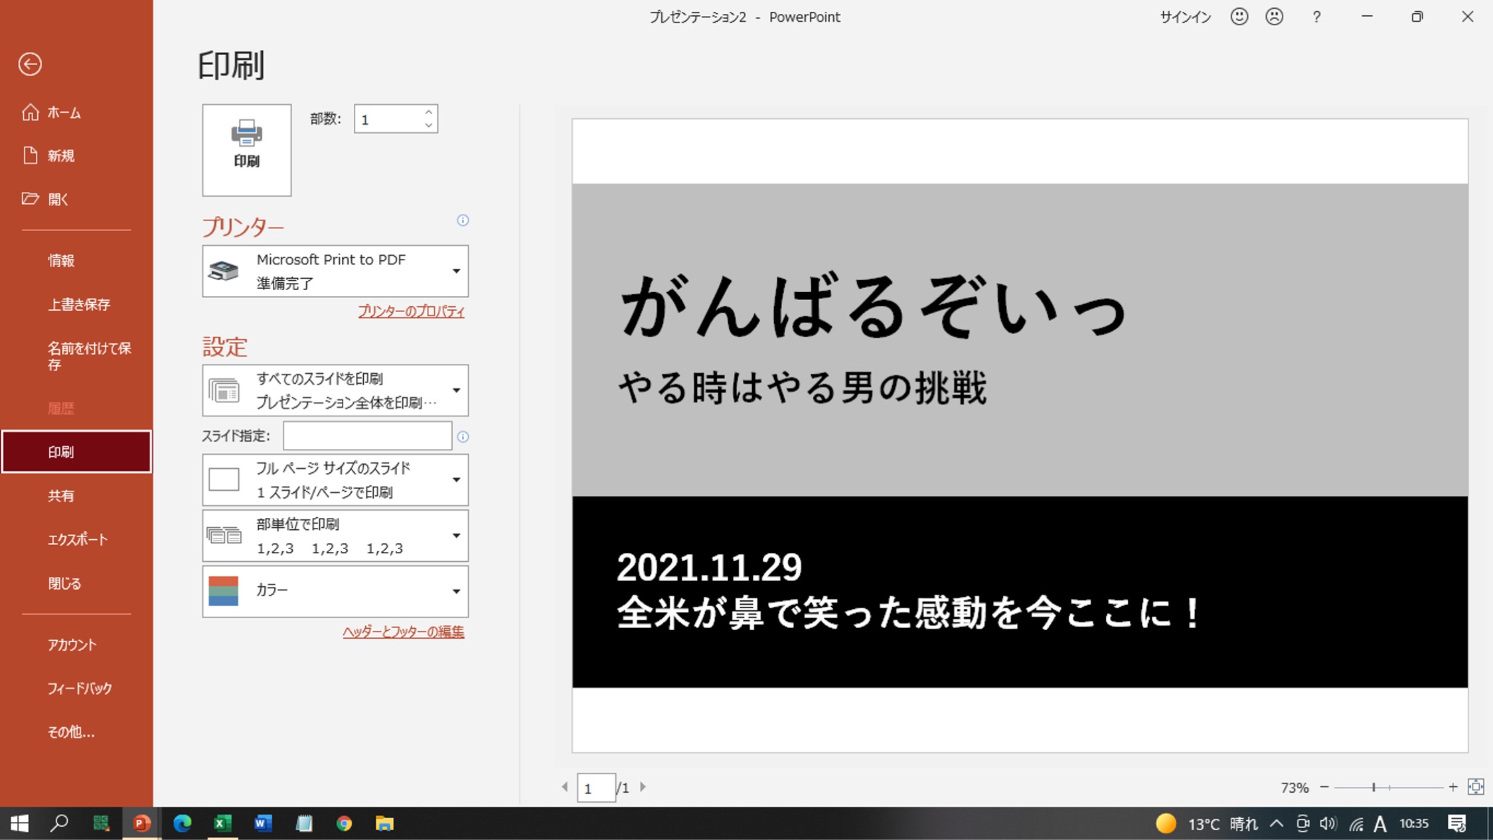The height and width of the screenshot is (840, 1493).
Task: Click 閉じる in the sidebar
Action: tap(76, 584)
